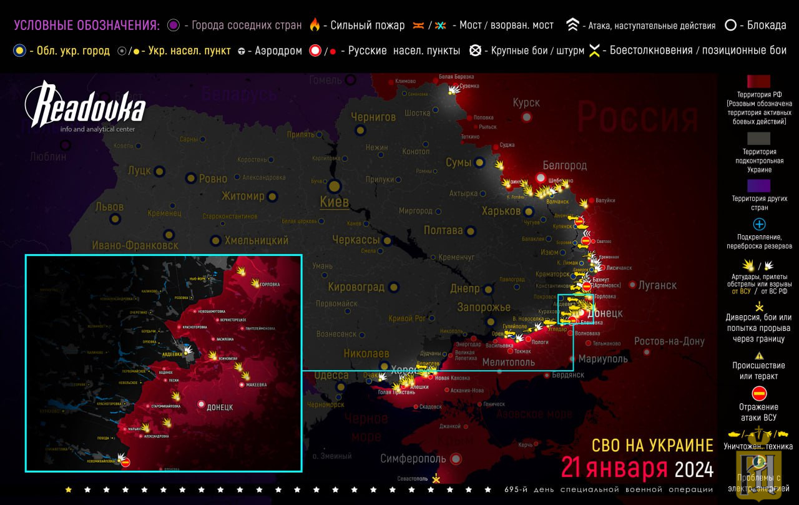
Task: Pick the red Территория РФ swatch
Action: coord(759,82)
